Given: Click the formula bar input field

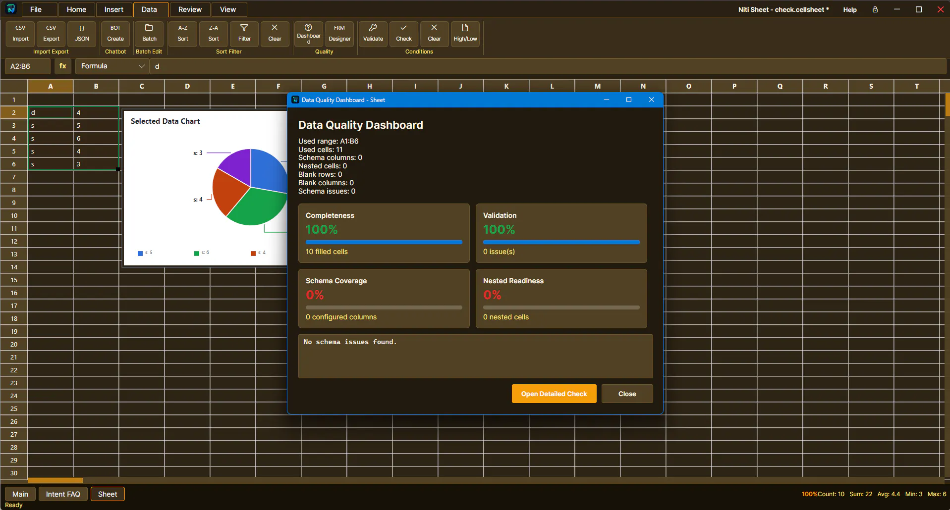Looking at the screenshot, I should [x=549, y=66].
